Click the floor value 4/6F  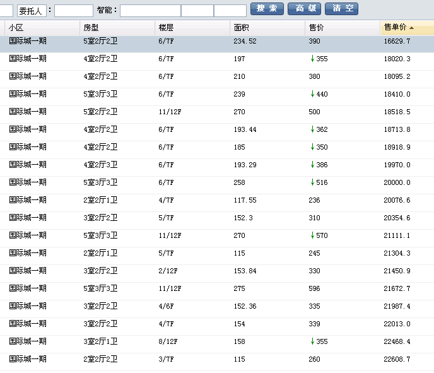pyautogui.click(x=166, y=307)
